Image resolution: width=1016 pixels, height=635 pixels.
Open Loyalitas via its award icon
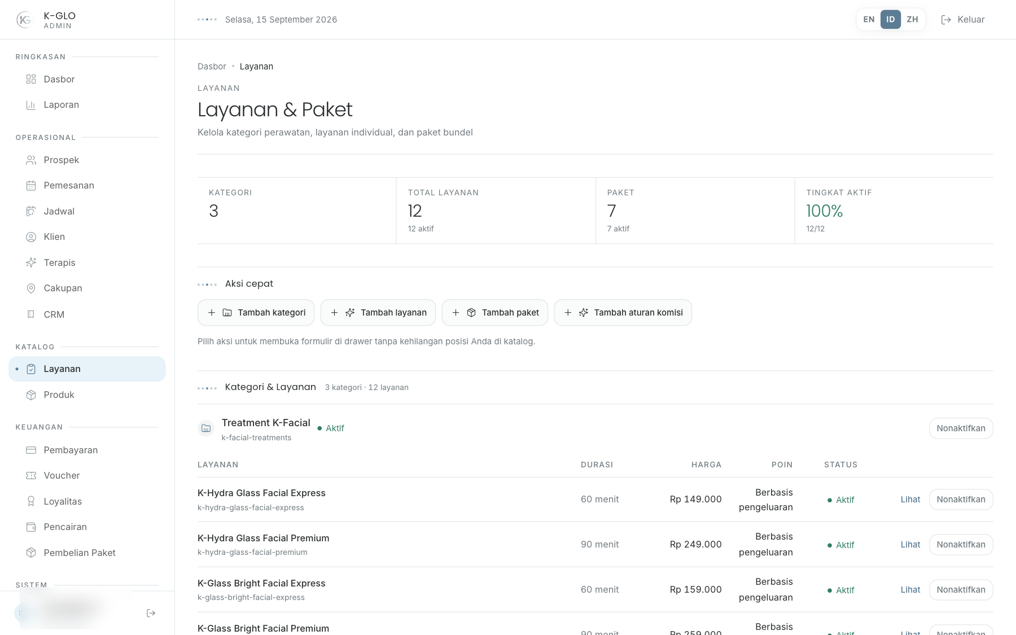click(31, 501)
